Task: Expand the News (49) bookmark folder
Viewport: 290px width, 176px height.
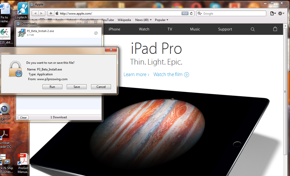Action: coord(143,20)
